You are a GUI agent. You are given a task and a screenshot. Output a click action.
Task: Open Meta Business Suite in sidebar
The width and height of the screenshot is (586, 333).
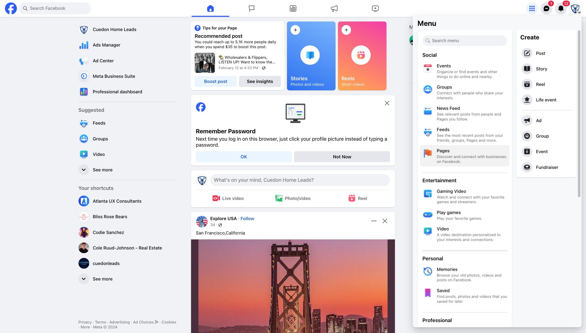pyautogui.click(x=127, y=76)
